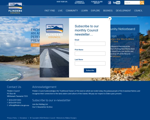Go to previous noticeboard item arrow
150x120 pixels.
tap(133, 68)
